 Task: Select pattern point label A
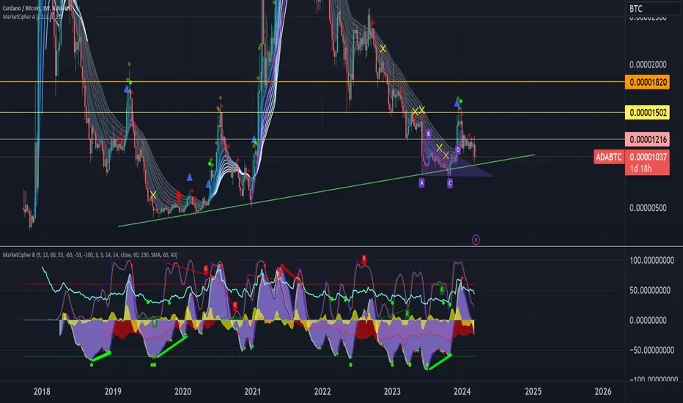[421, 183]
